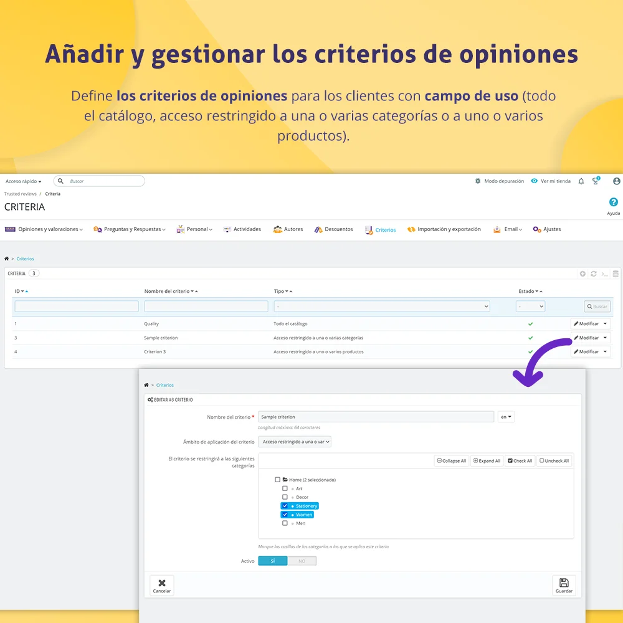Sort Estado column ascending arrow
This screenshot has width=623, height=623.
[541, 292]
